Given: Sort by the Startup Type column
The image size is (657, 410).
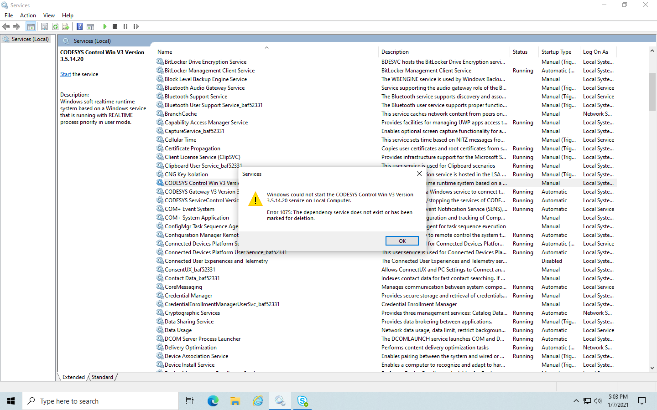Looking at the screenshot, I should (556, 52).
